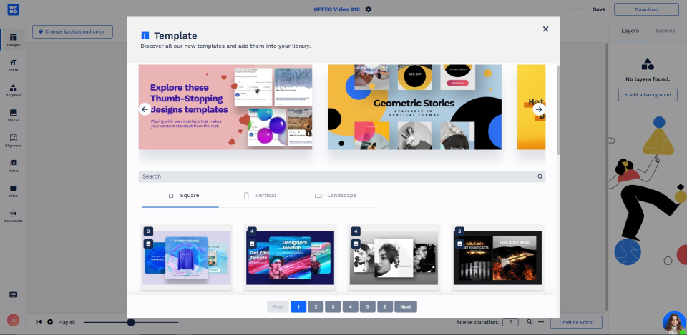Open the black and white portrait template
Screen dimensions: 687x335
pos(394,258)
